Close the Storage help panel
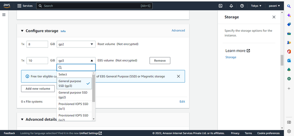 click(x=274, y=17)
